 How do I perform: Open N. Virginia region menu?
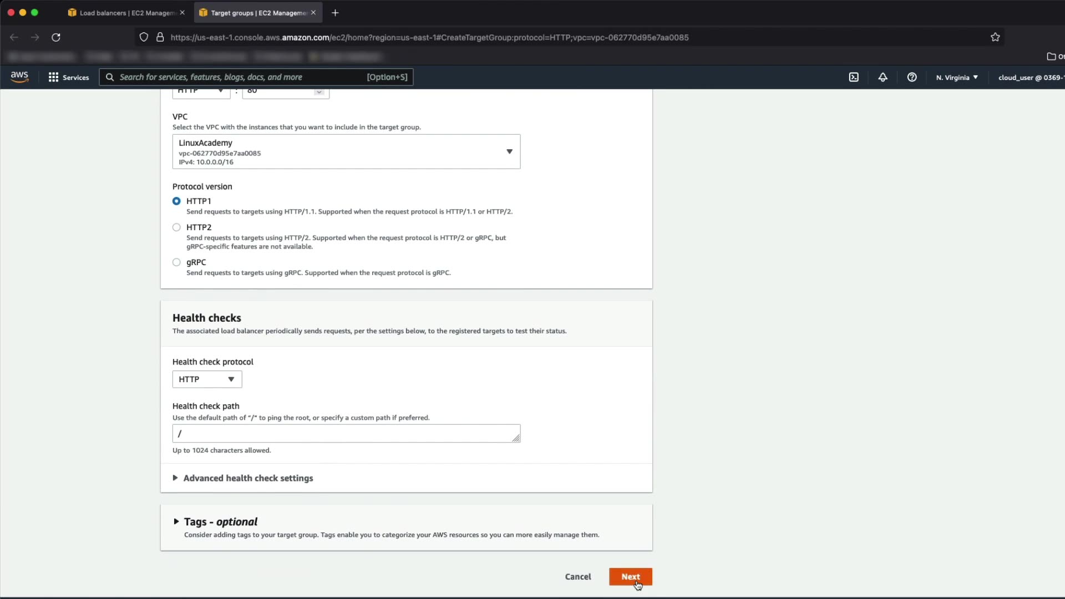point(957,77)
